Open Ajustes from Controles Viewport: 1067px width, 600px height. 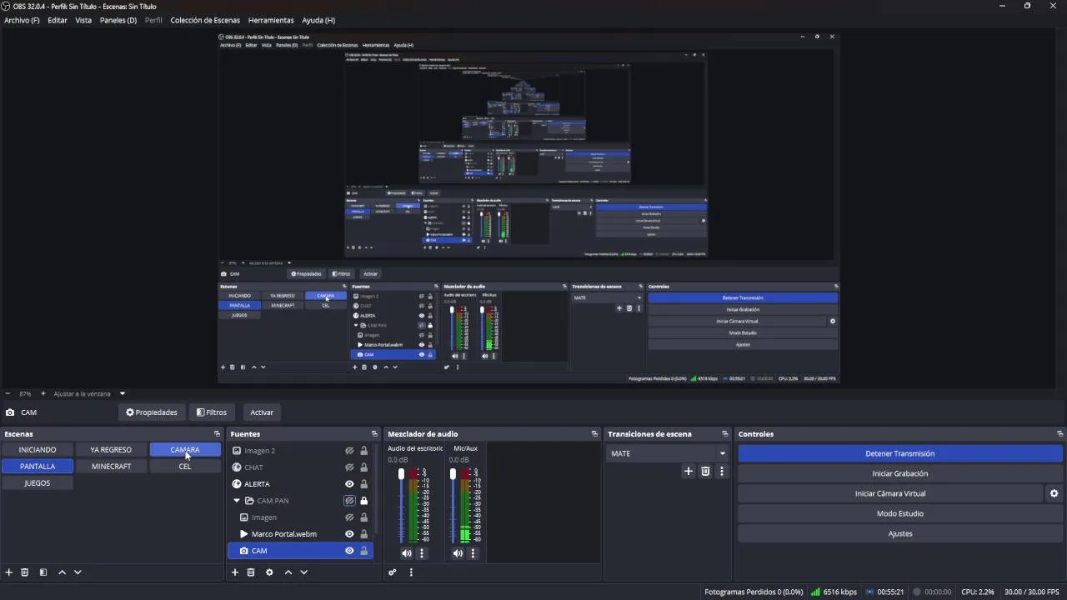[x=899, y=533]
